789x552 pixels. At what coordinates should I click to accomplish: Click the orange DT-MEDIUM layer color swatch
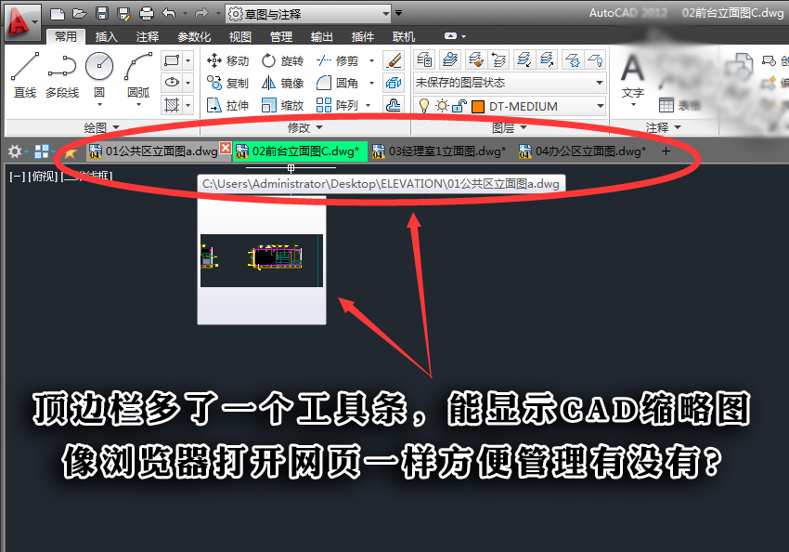pos(478,106)
